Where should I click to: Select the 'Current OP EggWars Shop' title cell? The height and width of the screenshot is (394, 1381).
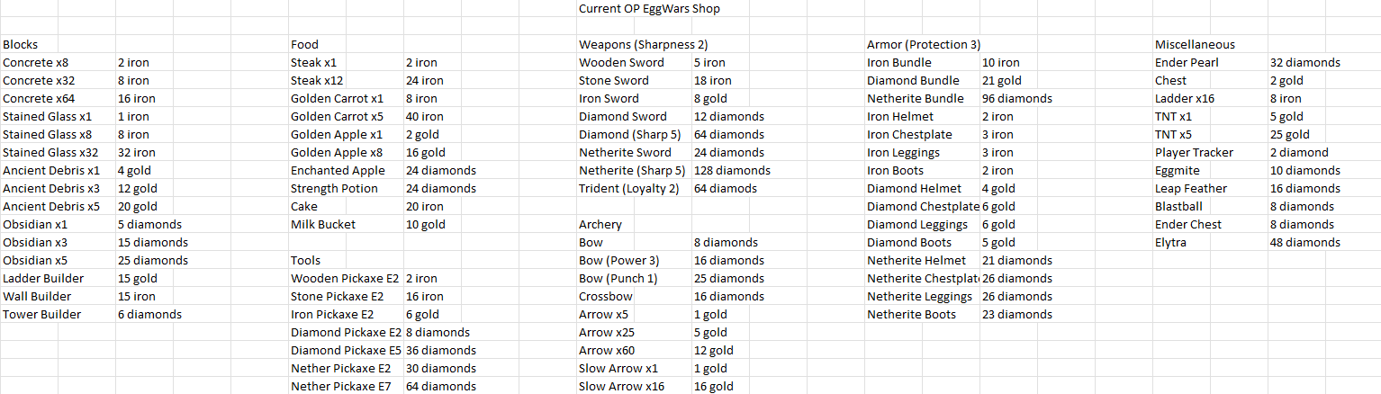[649, 9]
